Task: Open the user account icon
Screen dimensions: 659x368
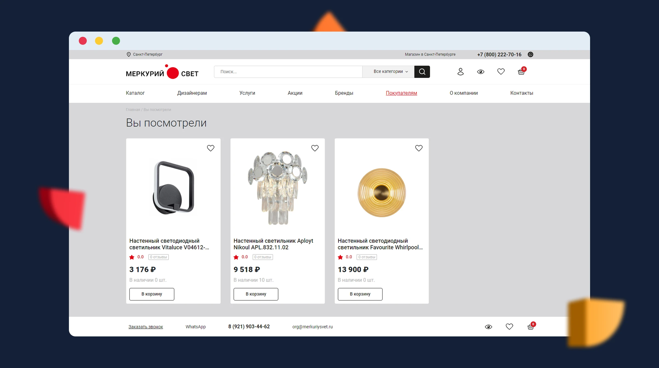Action: coord(460,72)
